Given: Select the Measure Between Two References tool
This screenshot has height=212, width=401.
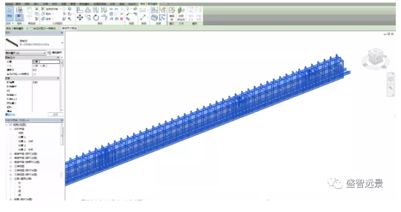Looking at the screenshot, I should coord(143,18).
